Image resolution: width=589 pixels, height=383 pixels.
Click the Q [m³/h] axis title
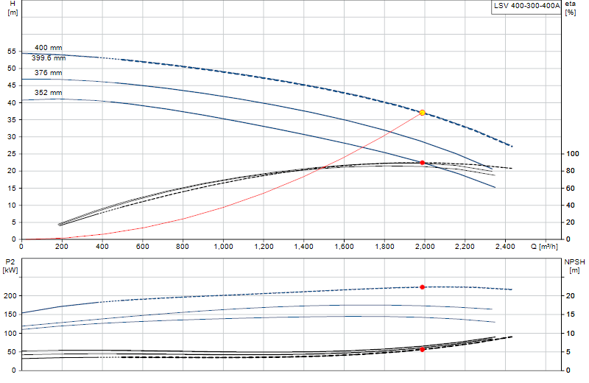click(x=544, y=247)
